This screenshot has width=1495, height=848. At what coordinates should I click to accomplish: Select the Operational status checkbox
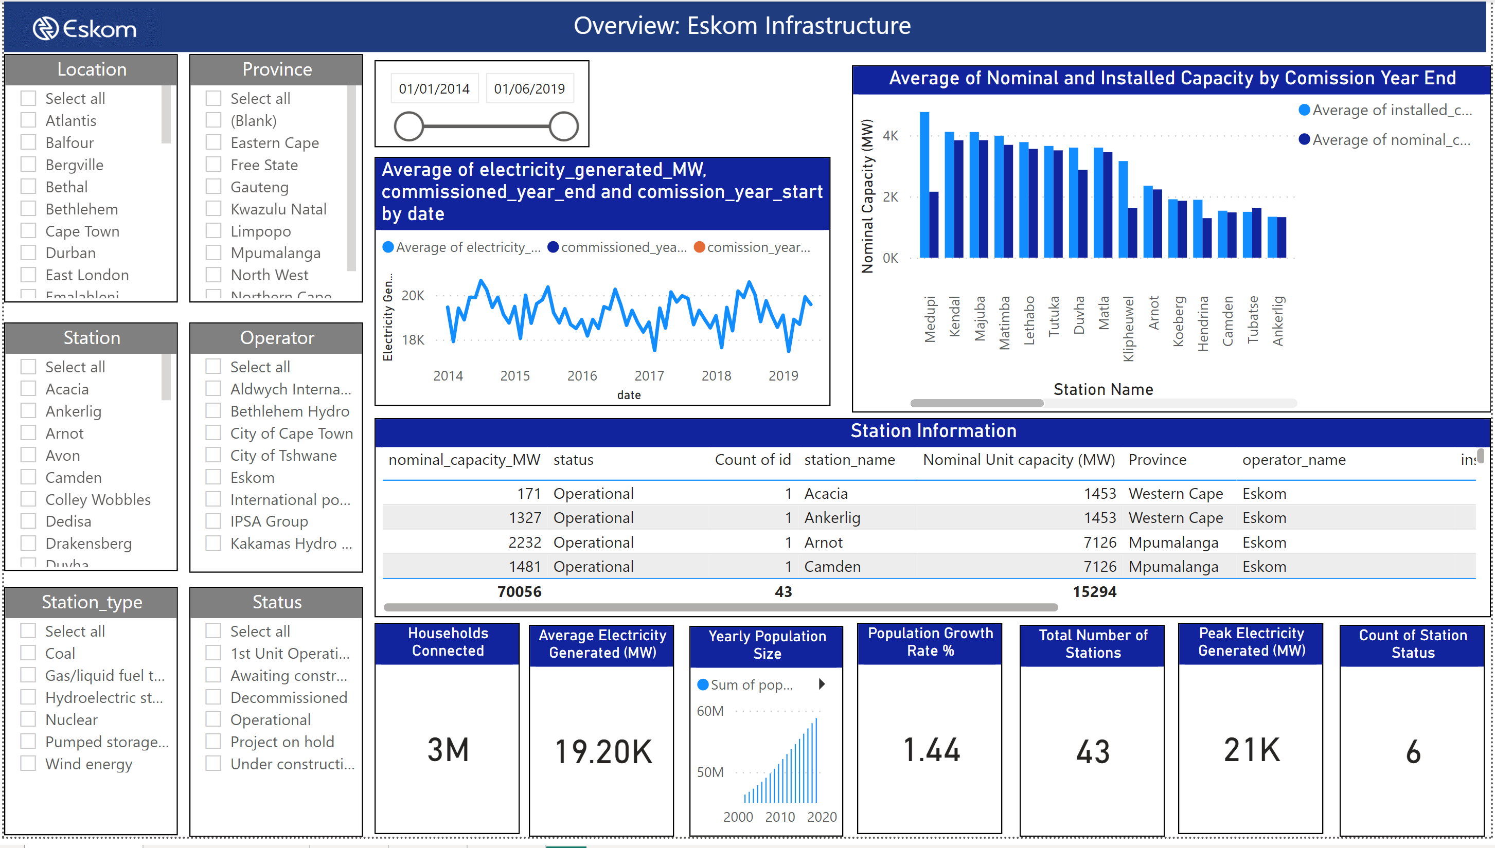213,719
